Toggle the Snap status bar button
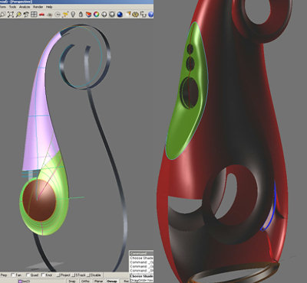 pyautogui.click(x=72, y=281)
